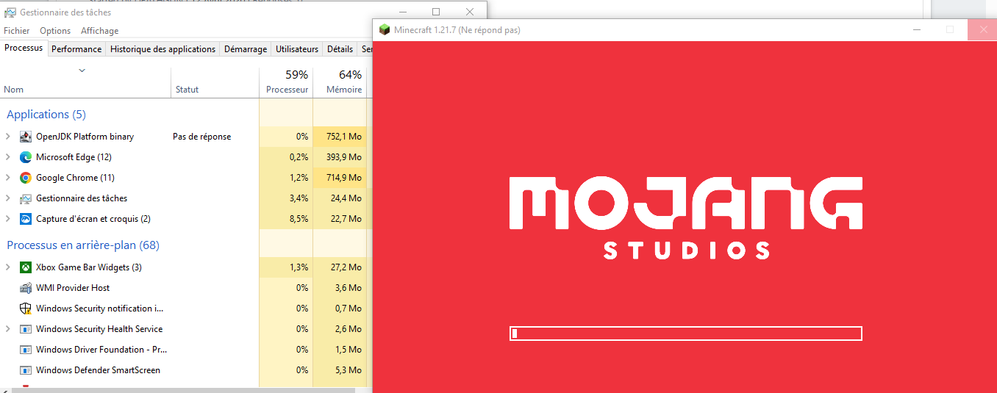Click the 3,4% processor value

click(x=299, y=198)
